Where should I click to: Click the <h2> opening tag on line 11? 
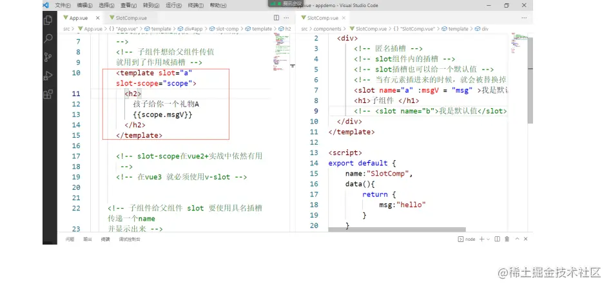pyautogui.click(x=133, y=94)
